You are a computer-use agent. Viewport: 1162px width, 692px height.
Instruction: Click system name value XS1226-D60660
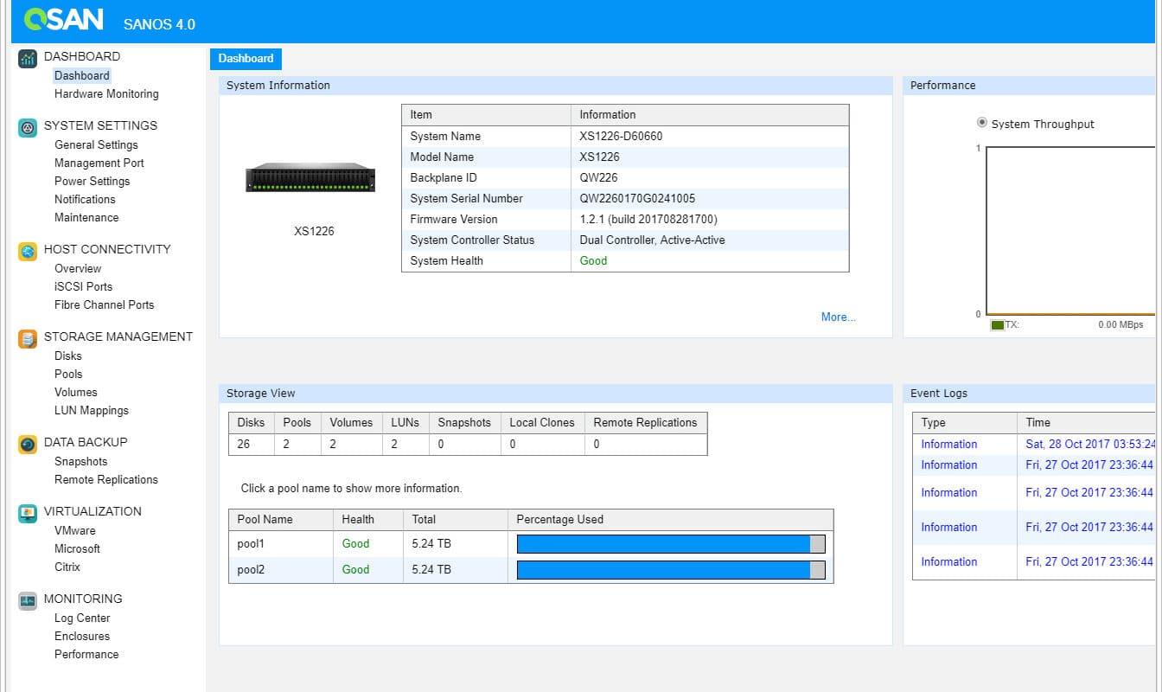tap(621, 136)
